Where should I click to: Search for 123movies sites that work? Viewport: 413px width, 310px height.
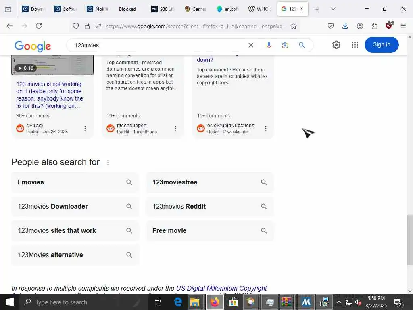click(75, 230)
